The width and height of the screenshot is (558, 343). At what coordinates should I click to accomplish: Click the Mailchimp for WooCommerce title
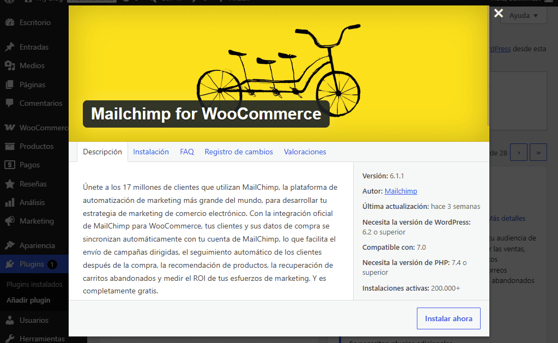pos(206,114)
